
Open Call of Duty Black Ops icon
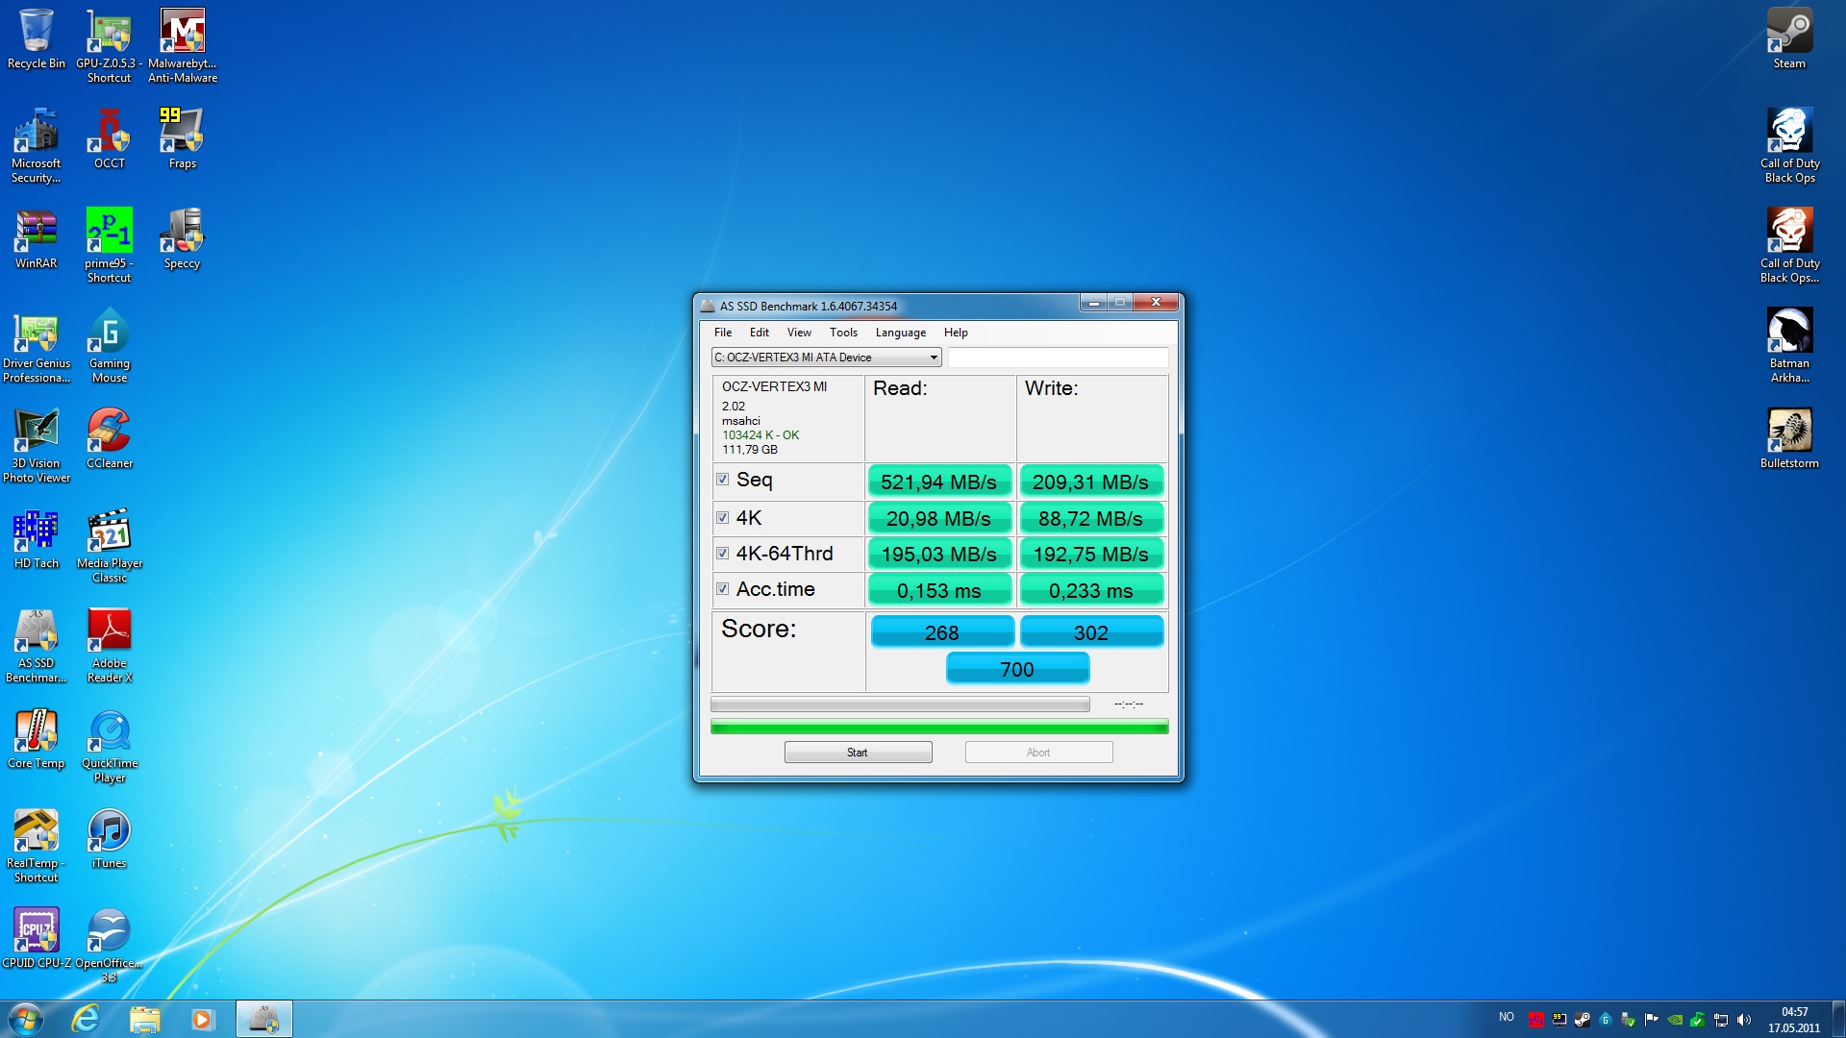click(x=1789, y=145)
